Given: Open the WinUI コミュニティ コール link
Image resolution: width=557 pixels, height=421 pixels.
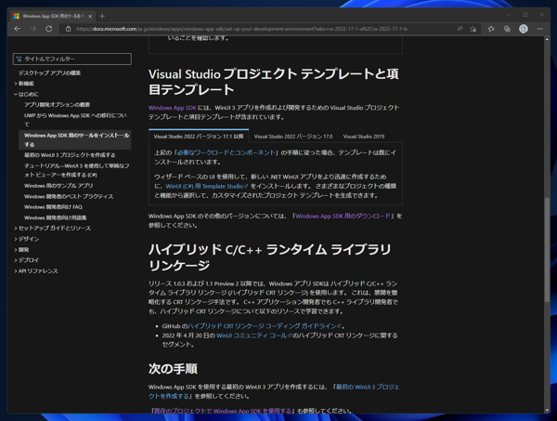Looking at the screenshot, I should point(253,335).
